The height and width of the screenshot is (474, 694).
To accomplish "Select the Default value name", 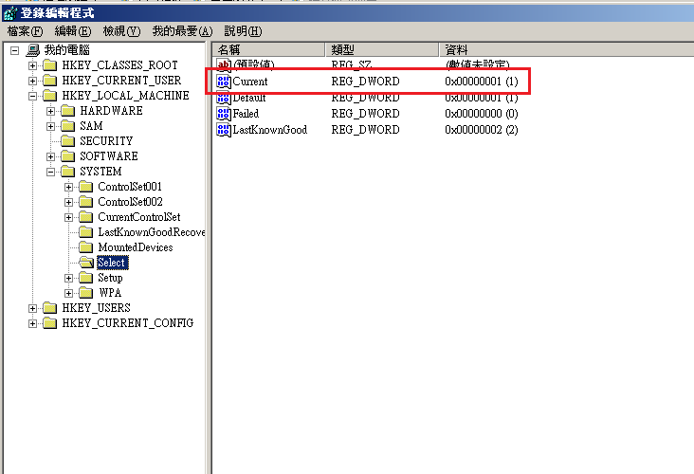I will 249,98.
